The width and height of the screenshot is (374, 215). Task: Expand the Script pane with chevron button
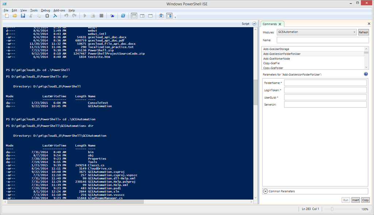[x=254, y=24]
